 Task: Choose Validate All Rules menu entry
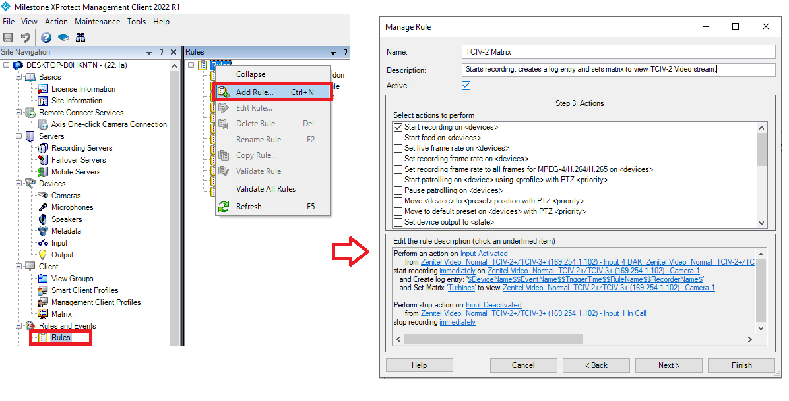coord(272,189)
